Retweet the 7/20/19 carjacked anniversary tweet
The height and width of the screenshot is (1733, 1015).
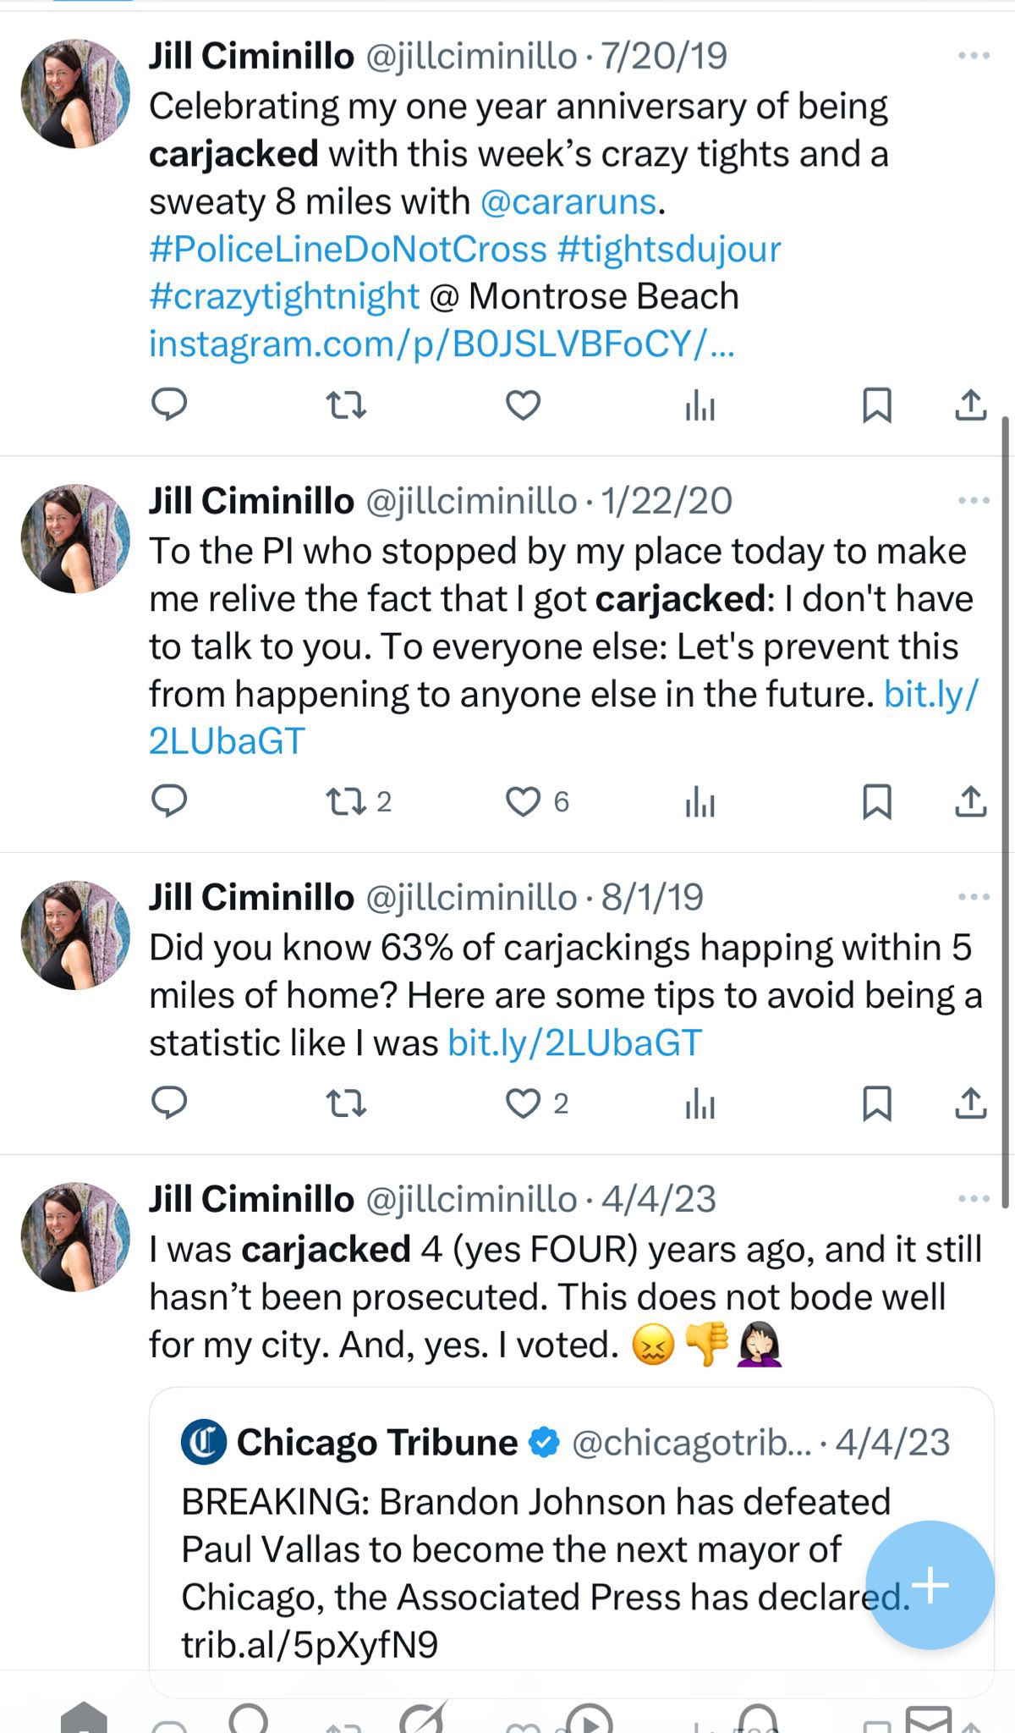346,405
